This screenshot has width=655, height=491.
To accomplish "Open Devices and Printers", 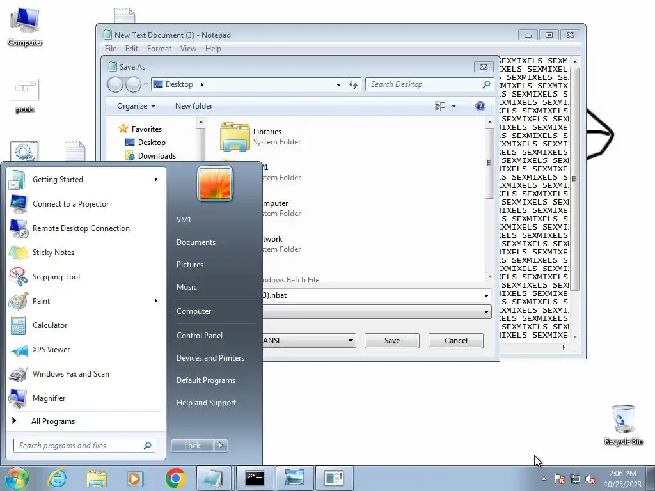I will click(210, 358).
